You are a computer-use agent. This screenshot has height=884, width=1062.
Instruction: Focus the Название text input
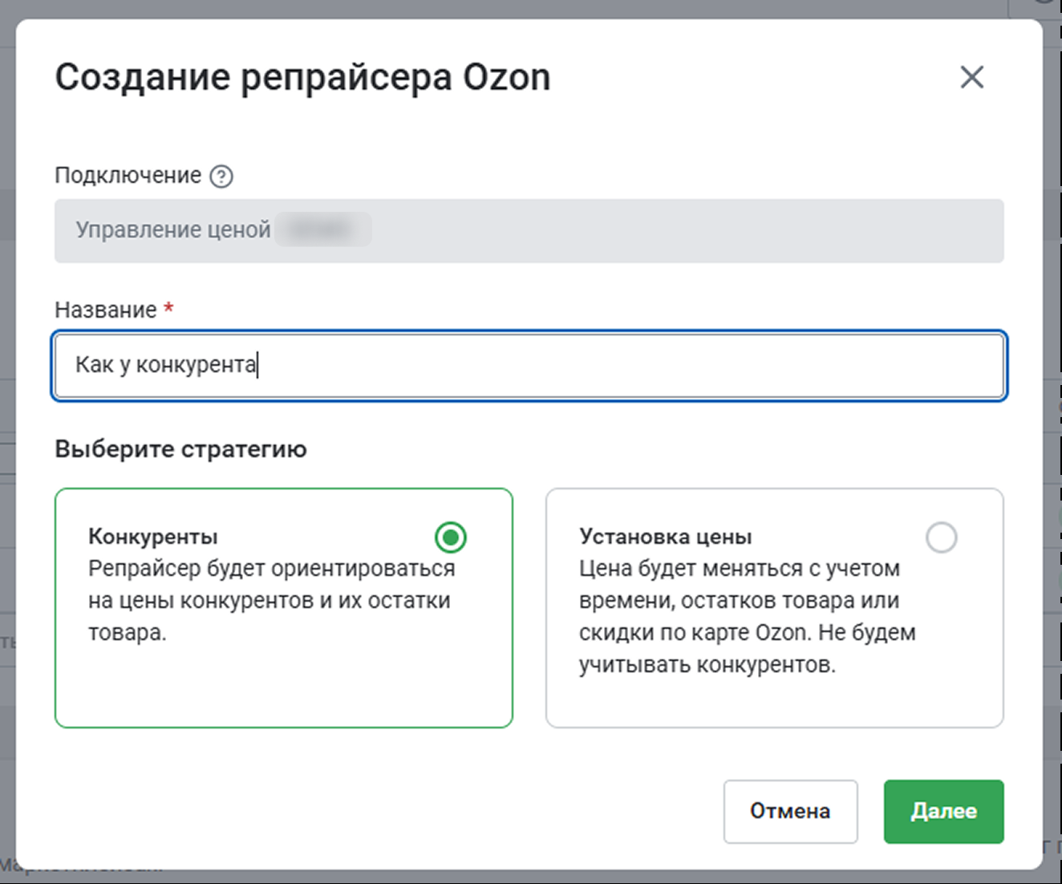click(x=529, y=366)
